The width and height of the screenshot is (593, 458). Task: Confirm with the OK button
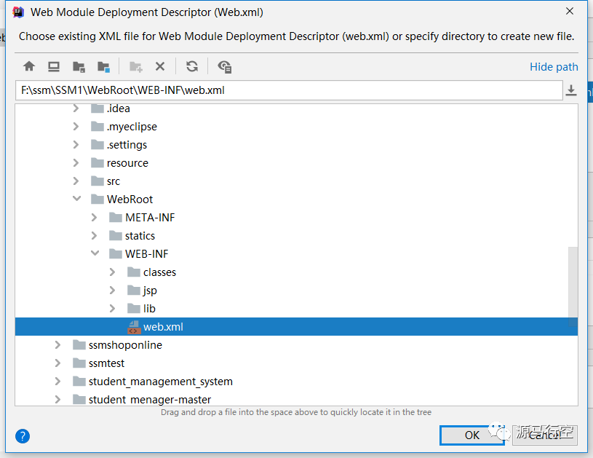point(472,435)
